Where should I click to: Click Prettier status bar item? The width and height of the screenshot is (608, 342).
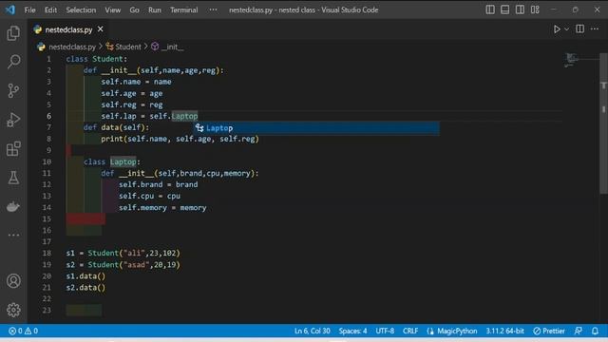[549, 331]
